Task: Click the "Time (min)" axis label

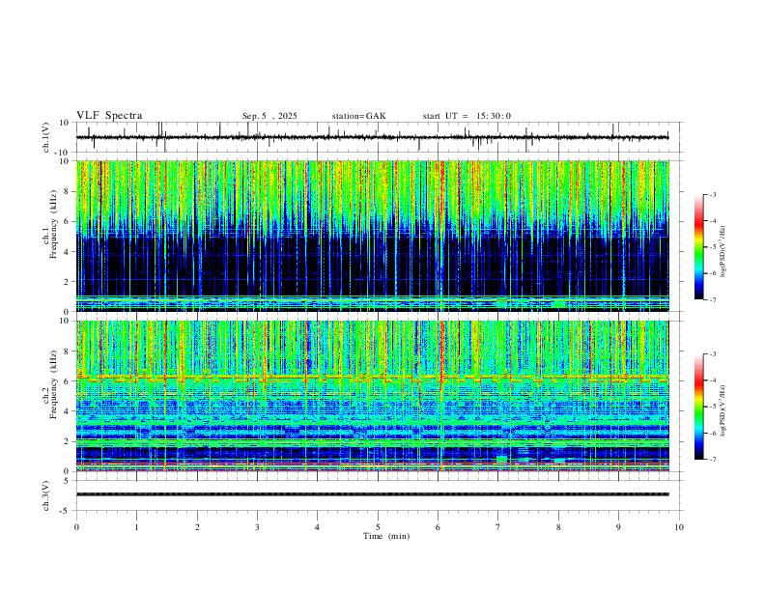Action: pyautogui.click(x=386, y=536)
